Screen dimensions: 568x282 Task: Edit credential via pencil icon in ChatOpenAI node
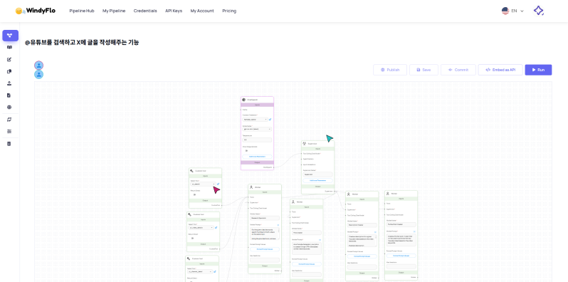pyautogui.click(x=270, y=119)
